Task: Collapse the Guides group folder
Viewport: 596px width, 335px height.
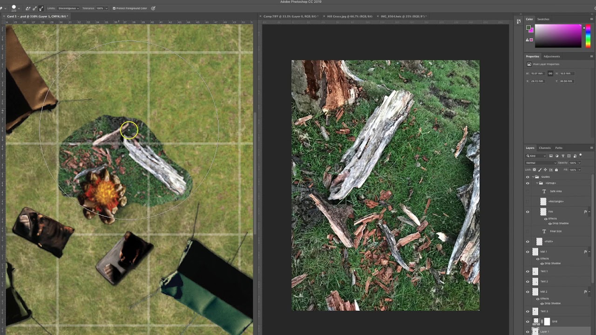Action: tap(533, 177)
